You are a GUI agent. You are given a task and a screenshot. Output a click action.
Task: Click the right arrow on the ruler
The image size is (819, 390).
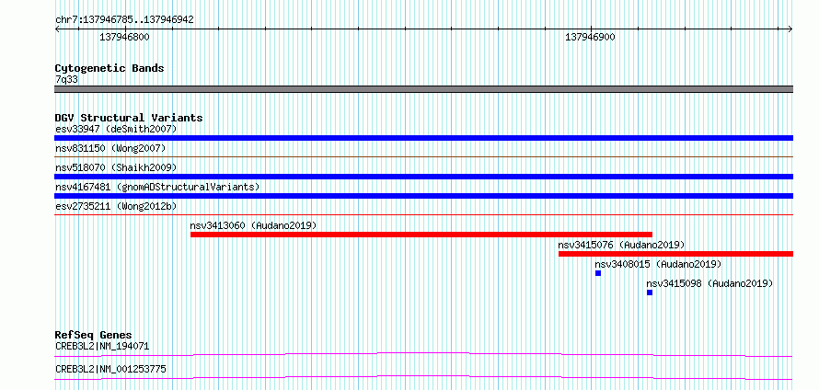click(790, 29)
